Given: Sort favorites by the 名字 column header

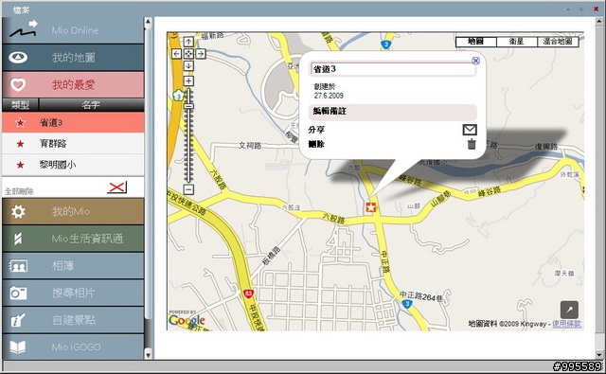Looking at the screenshot, I should (x=91, y=105).
